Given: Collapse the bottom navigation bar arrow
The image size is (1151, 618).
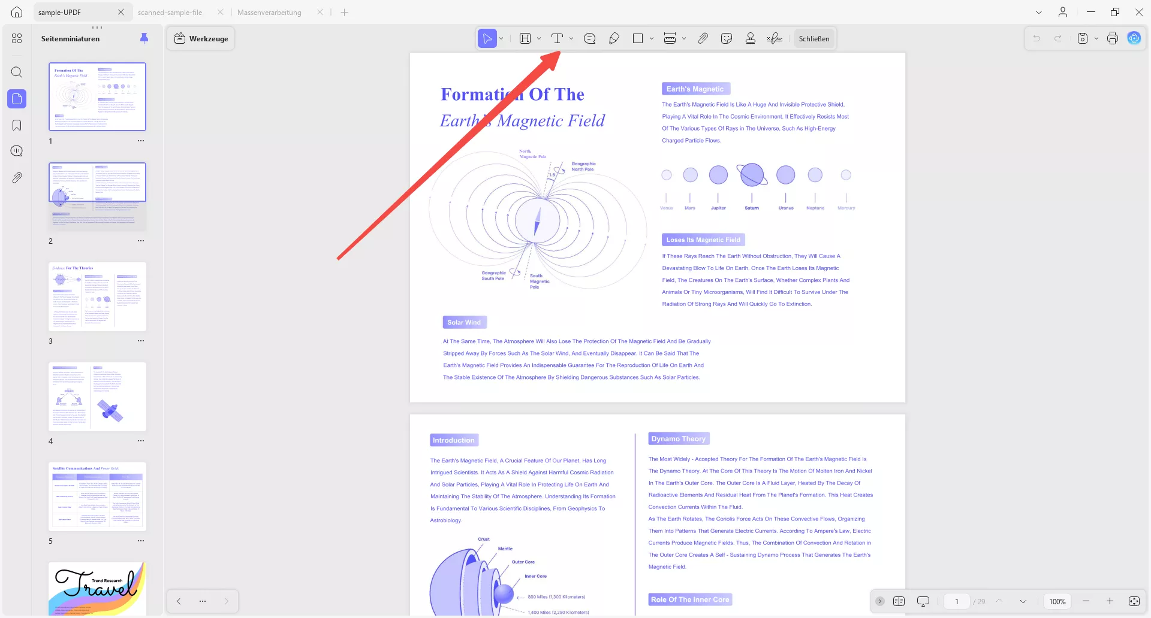Looking at the screenshot, I should pos(880,601).
